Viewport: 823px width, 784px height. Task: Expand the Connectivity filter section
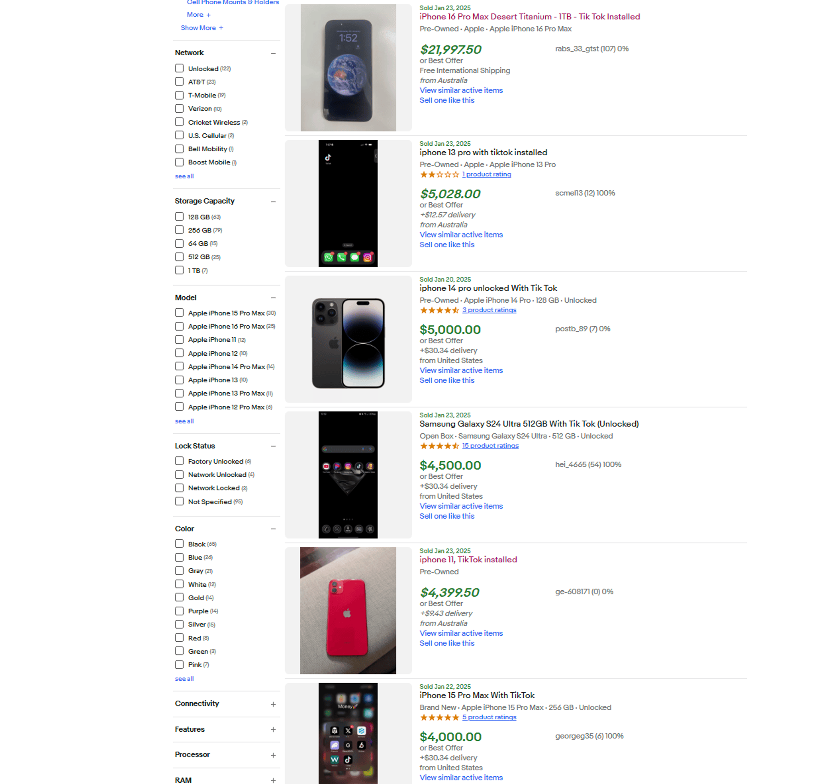tap(273, 704)
